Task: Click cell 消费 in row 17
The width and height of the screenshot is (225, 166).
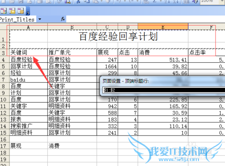Action: [72, 146]
